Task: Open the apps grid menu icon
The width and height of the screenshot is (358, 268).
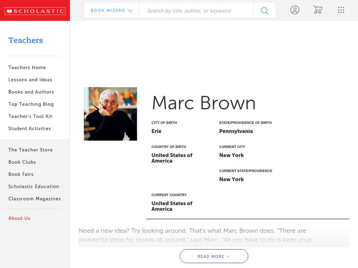Action: [341, 10]
